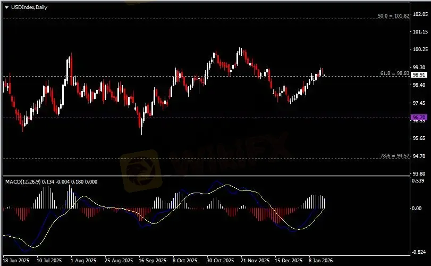Select the 78.6 = 94.57 Fibonacci label
Image resolution: width=431 pixels, height=266 pixels.
(394, 156)
